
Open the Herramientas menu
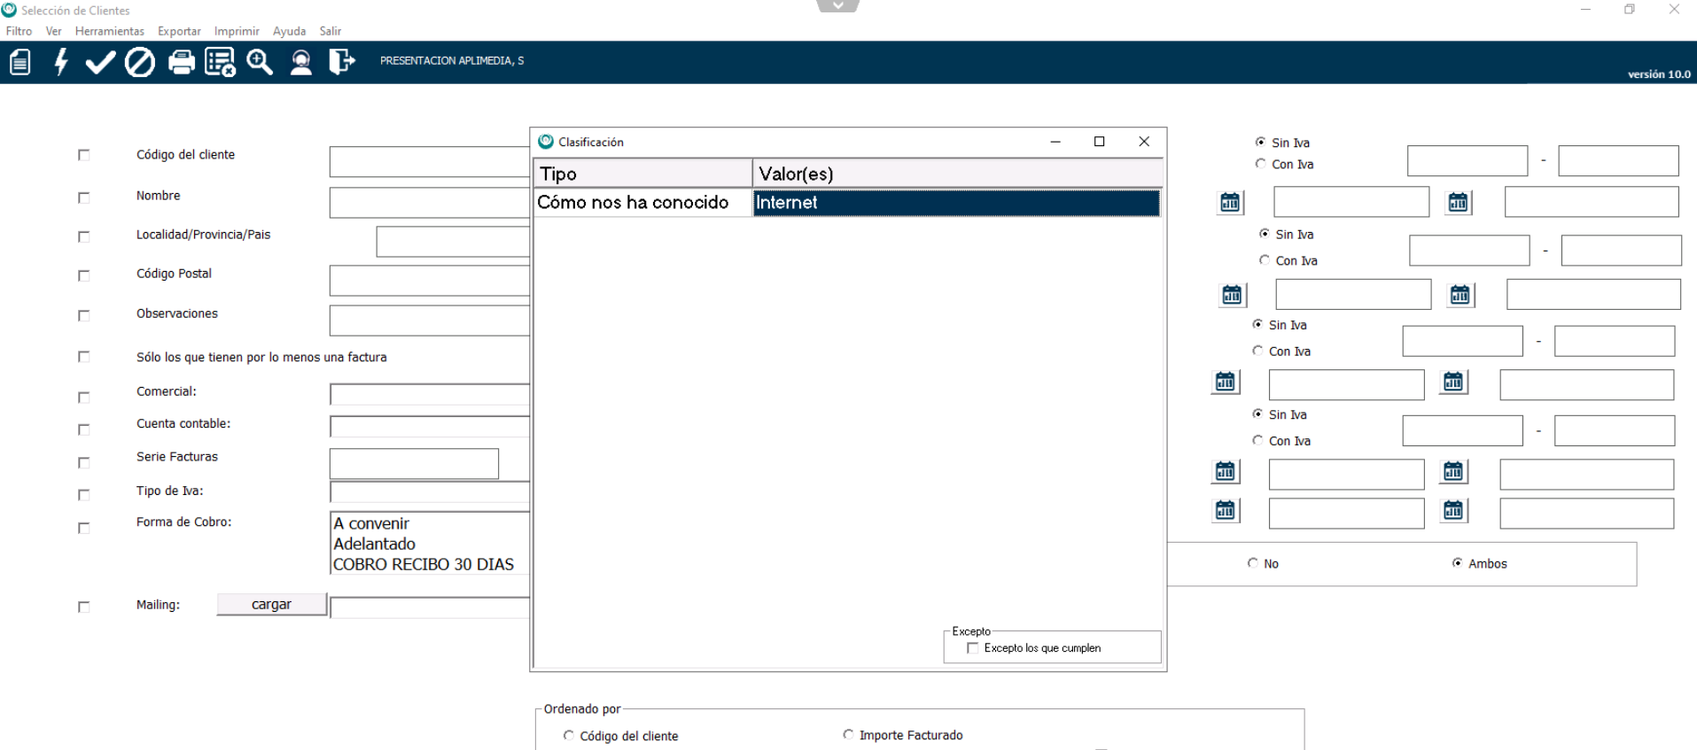pos(109,31)
